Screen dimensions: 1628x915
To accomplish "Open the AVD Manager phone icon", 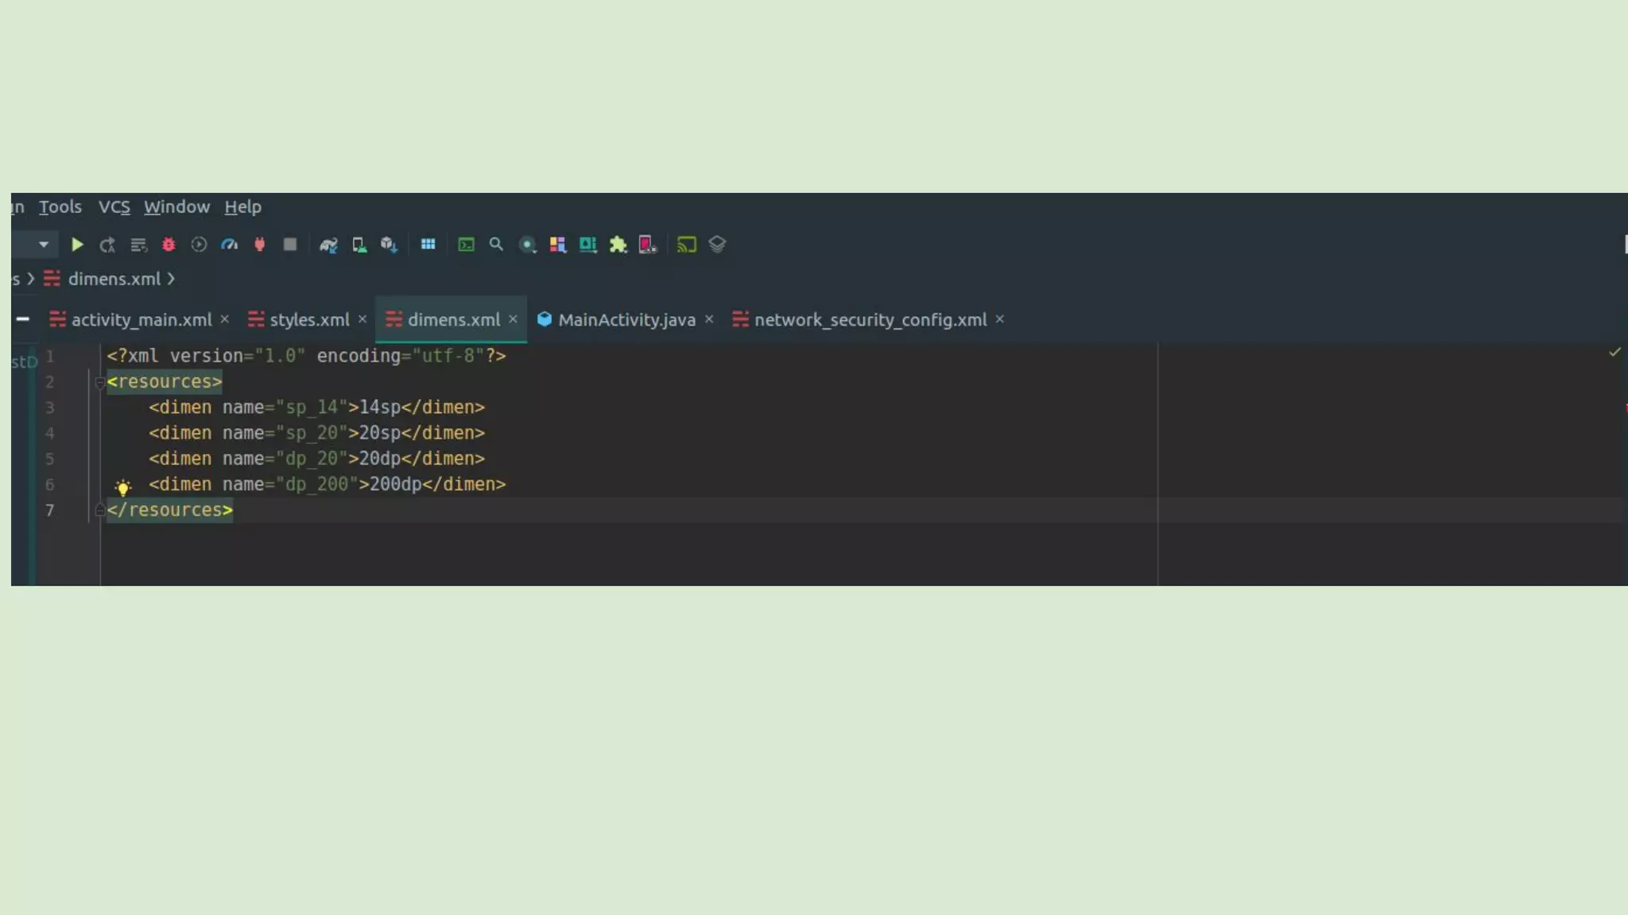I will pos(359,245).
